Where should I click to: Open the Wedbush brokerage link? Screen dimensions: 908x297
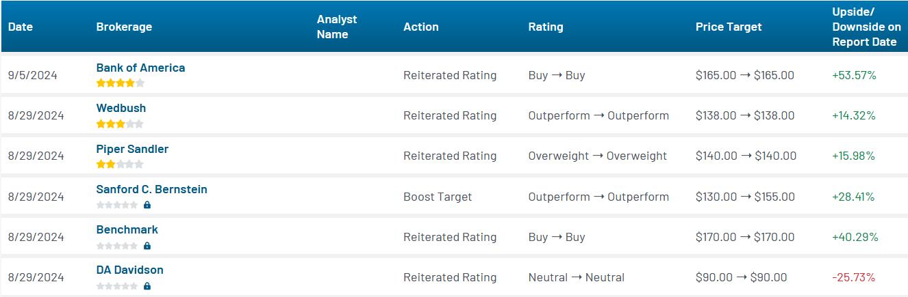pos(121,108)
